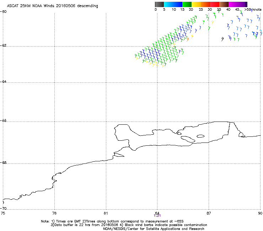Viewport: 263px width, 231px height.
Task: Click the "78" longitude label
Action: [x=54, y=213]
